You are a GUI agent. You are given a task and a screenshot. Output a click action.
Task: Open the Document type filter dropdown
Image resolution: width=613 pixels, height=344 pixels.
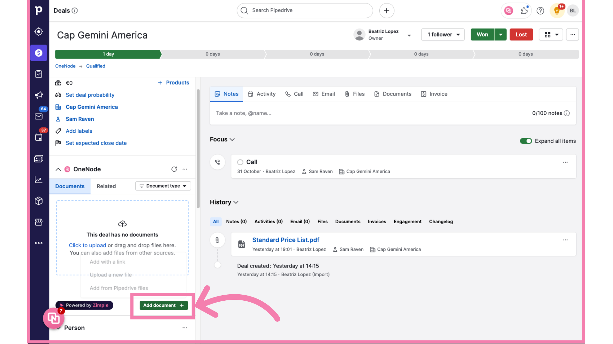[163, 186]
